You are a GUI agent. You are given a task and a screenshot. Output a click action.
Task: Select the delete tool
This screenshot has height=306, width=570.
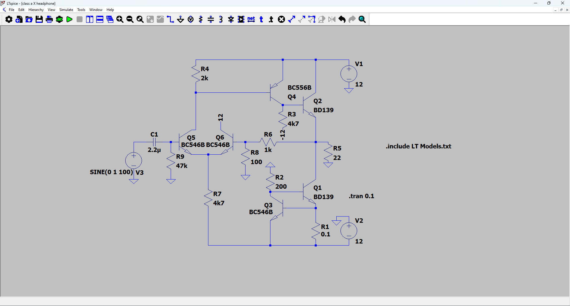pos(281,20)
